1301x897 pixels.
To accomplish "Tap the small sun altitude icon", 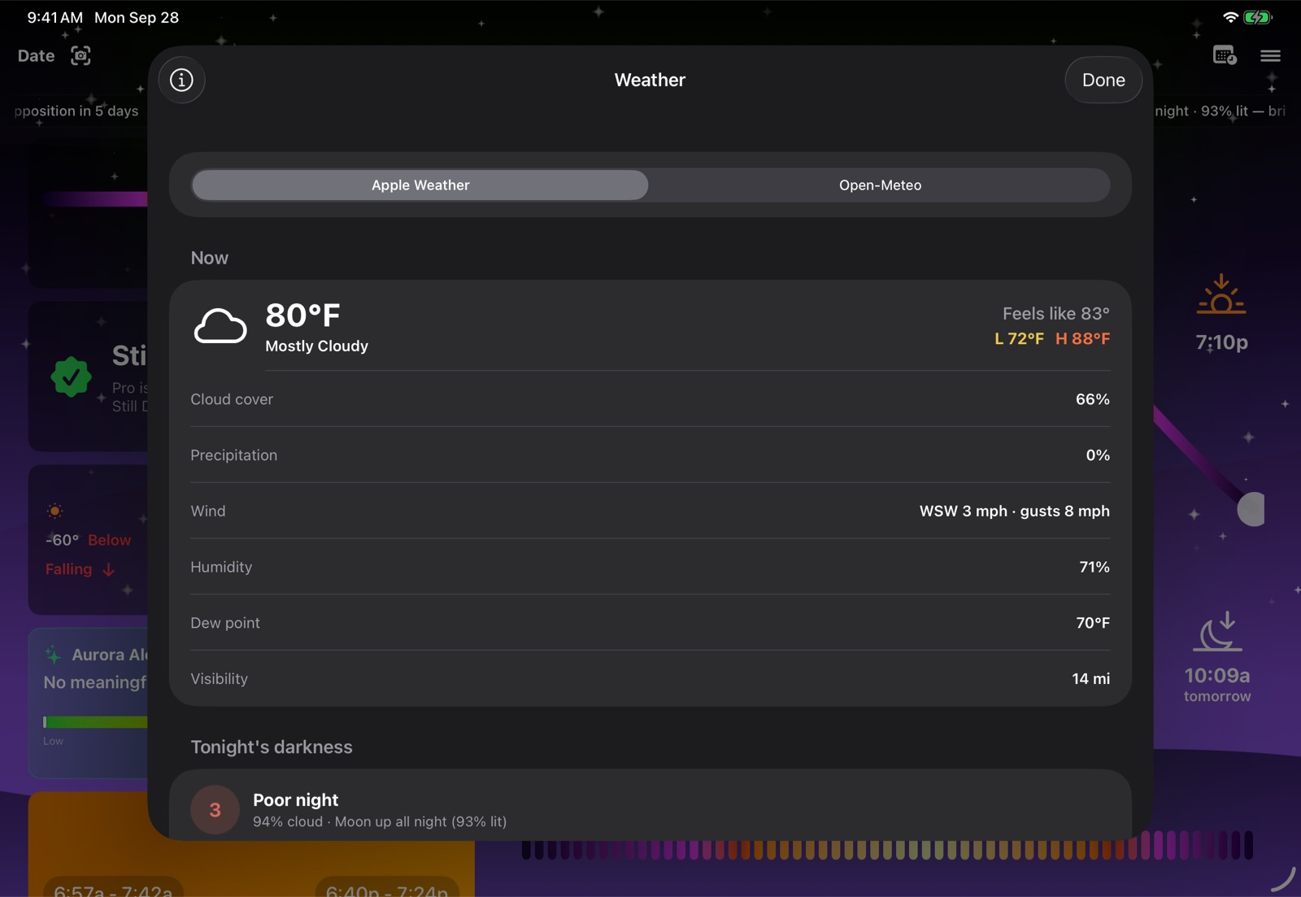I will click(54, 511).
